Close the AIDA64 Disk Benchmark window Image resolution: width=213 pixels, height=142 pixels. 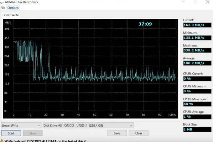click(x=207, y=2)
